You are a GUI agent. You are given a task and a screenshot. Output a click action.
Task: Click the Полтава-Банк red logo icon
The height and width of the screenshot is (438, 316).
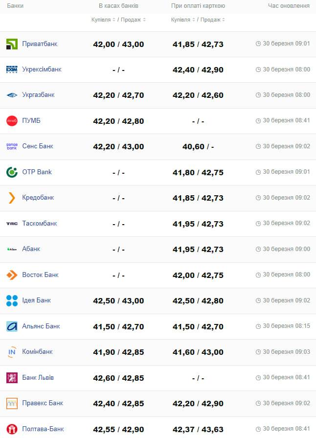coord(12,429)
